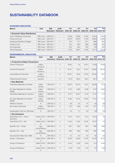Click the 'Employee Benefits & Wages' metric label

[20, 42]
